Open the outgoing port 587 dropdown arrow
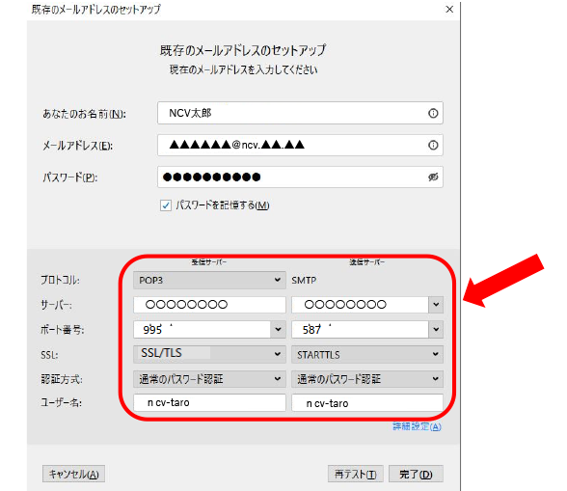 436,329
